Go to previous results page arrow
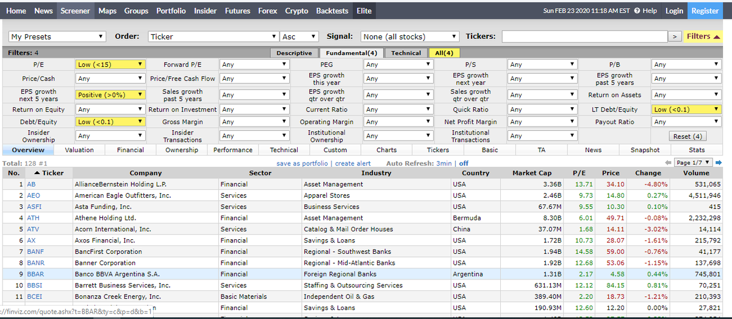The image size is (732, 319). coord(669,163)
